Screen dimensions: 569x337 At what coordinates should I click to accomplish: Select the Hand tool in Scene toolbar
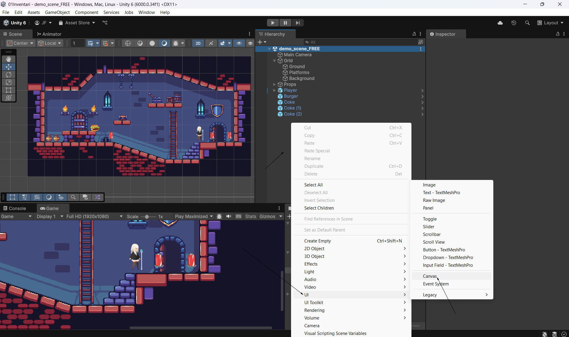[x=9, y=59]
